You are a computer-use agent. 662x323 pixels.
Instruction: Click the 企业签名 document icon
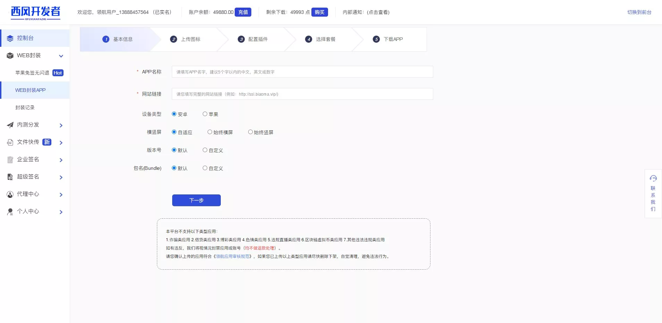(x=10, y=159)
